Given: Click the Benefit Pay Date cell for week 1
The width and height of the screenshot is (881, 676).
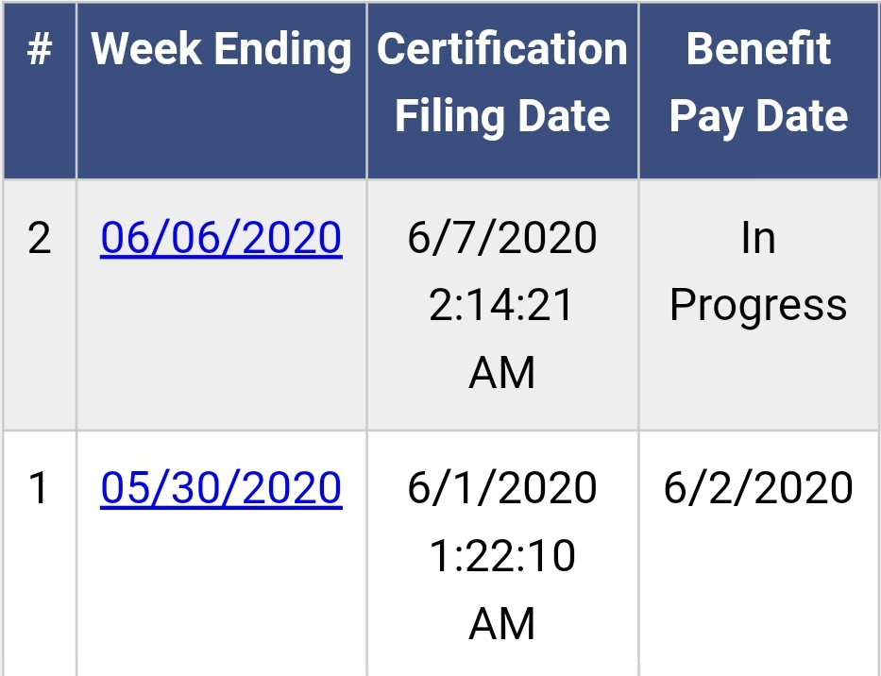Looking at the screenshot, I should (x=758, y=487).
